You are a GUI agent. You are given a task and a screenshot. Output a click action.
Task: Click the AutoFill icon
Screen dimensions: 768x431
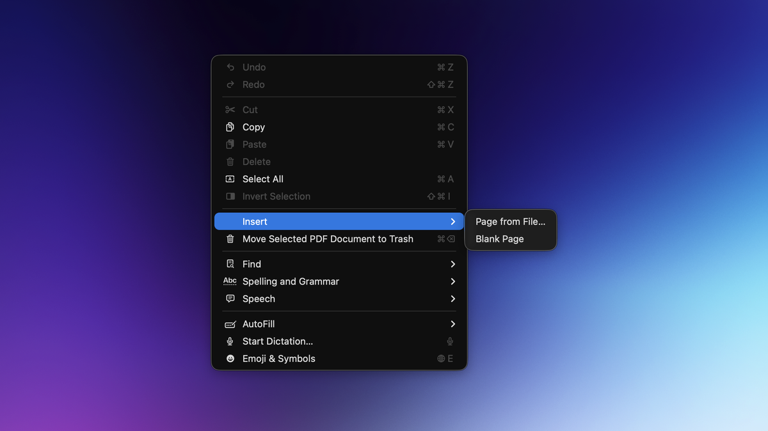coord(230,324)
